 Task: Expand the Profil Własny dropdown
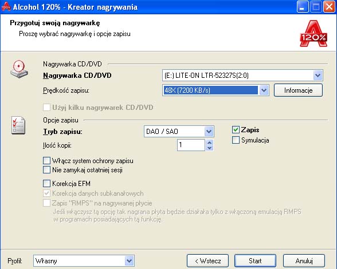pos(84,261)
